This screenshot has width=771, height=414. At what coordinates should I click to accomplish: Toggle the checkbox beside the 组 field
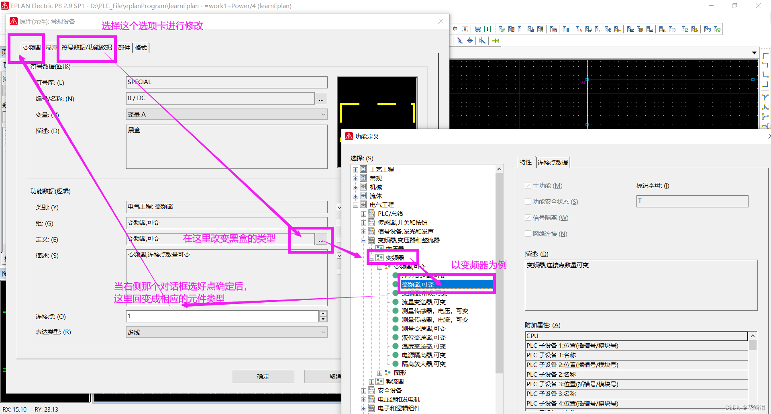[339, 223]
